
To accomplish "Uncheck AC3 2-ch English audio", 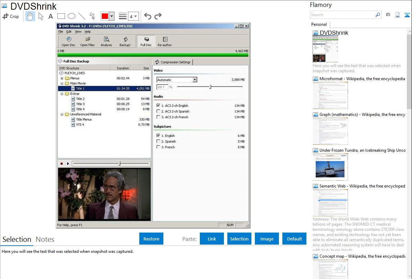I will coord(158,105).
